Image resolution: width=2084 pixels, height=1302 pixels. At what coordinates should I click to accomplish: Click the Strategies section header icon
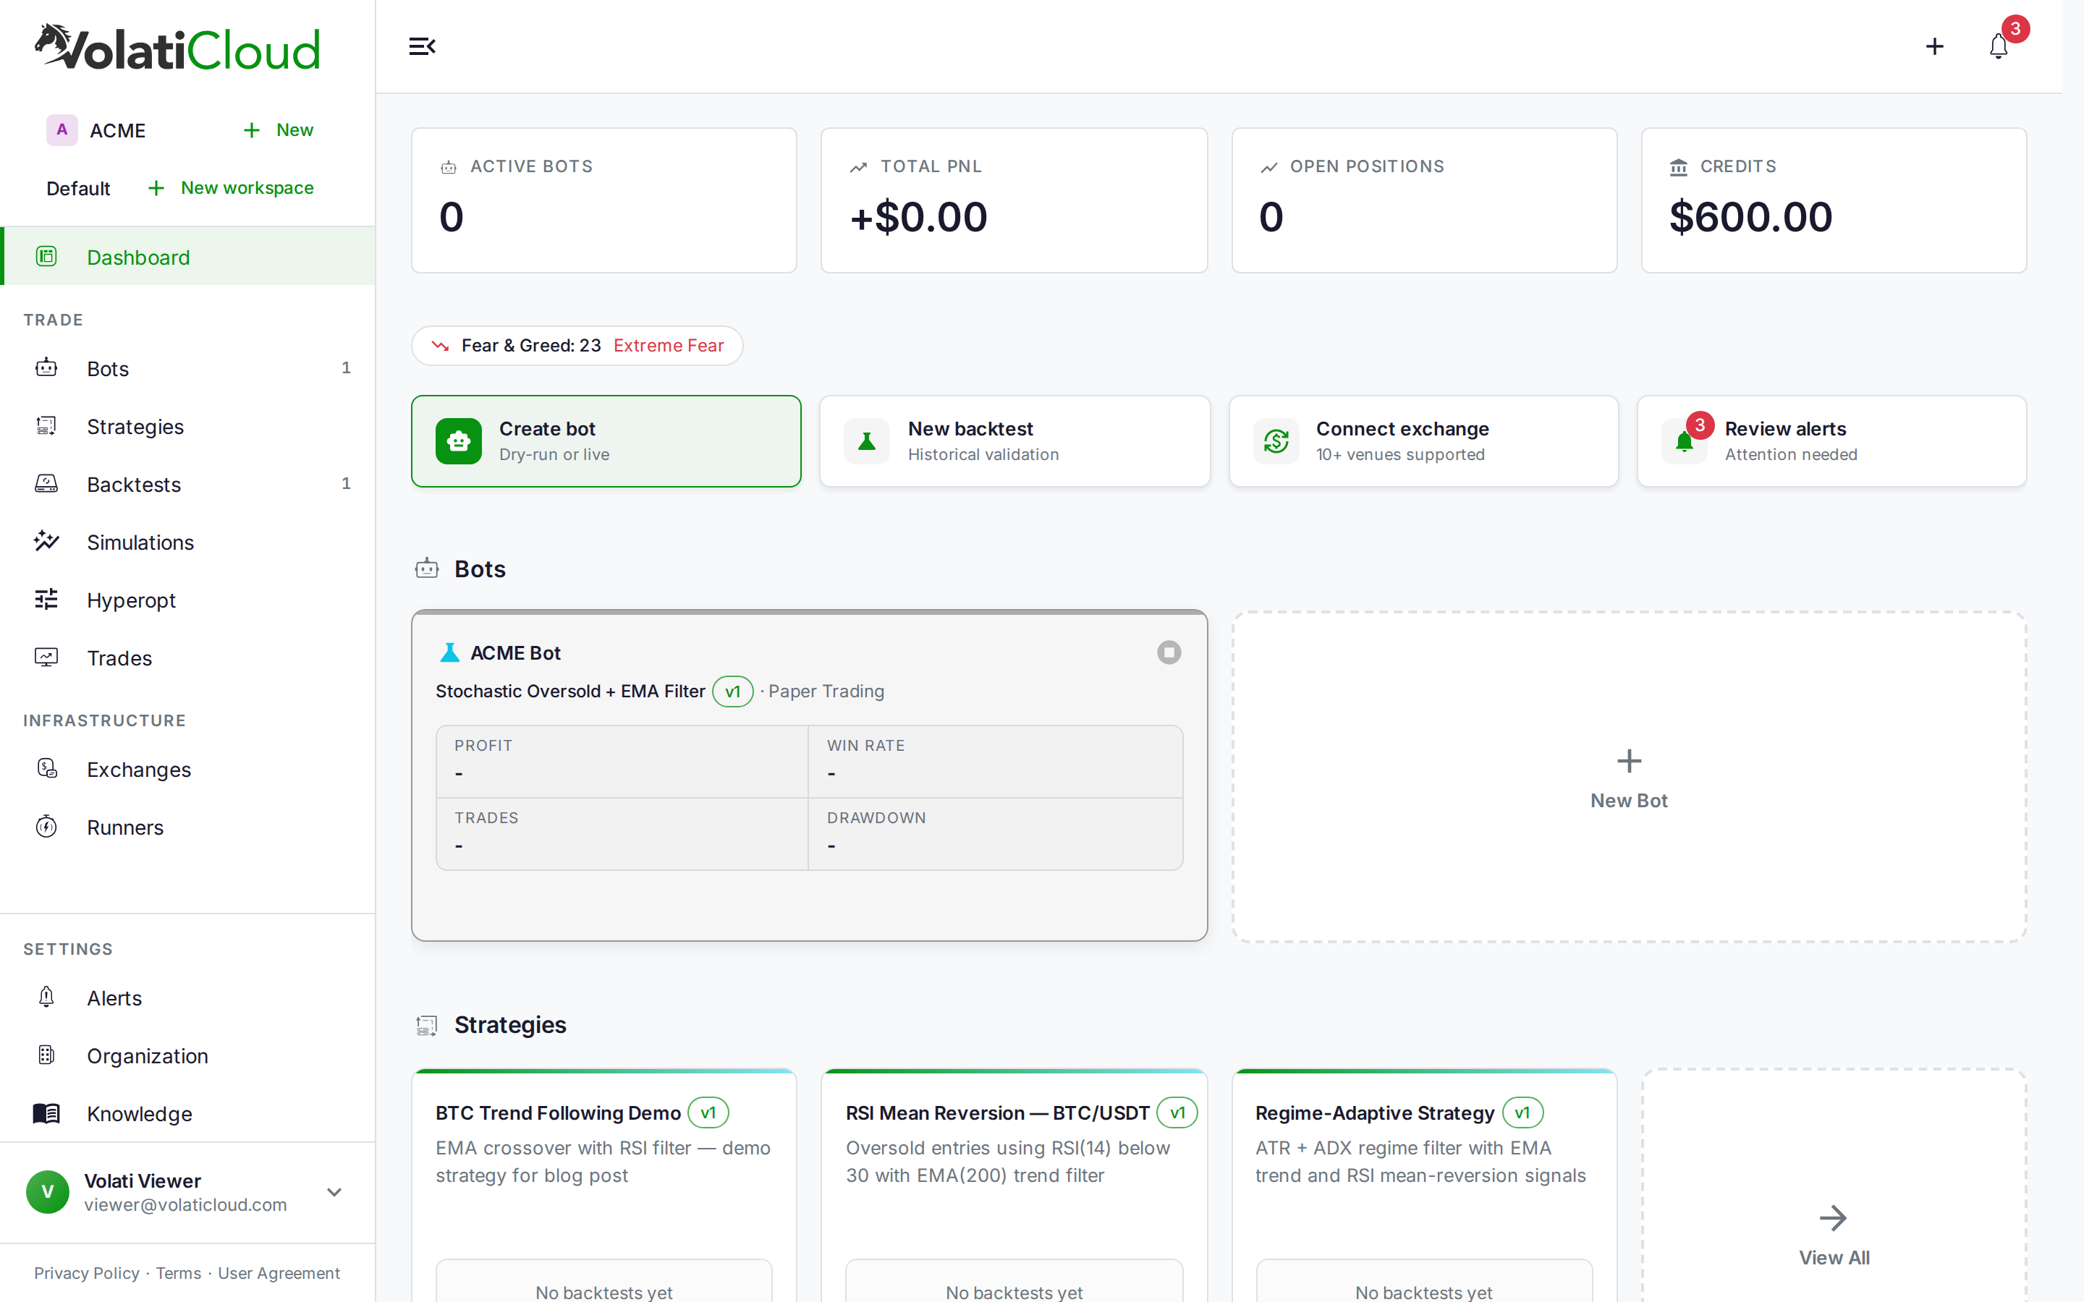(427, 1025)
